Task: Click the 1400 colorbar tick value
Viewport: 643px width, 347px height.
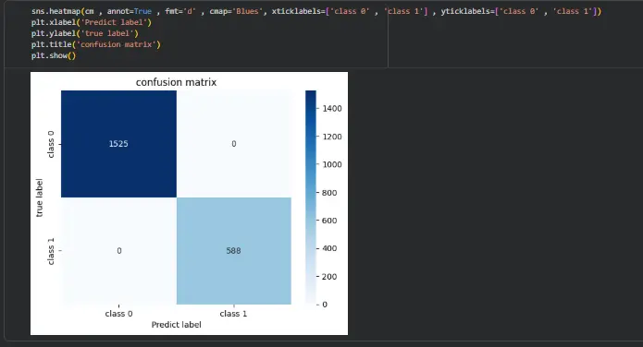Action: tap(332, 109)
